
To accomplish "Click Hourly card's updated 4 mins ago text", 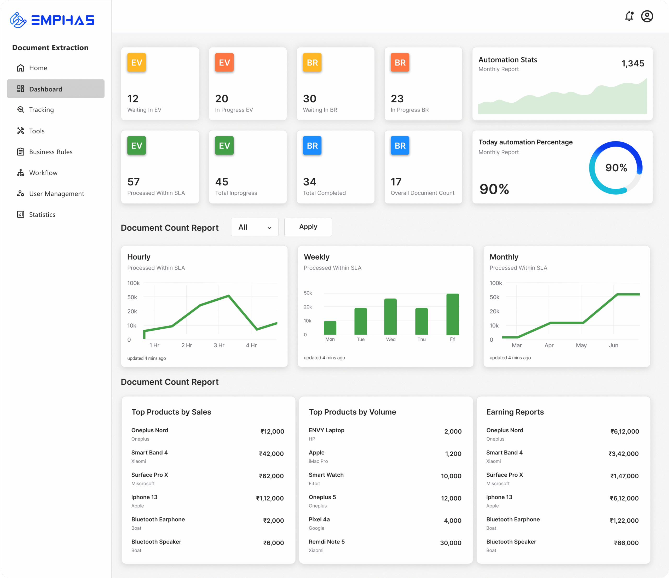I will (x=147, y=358).
